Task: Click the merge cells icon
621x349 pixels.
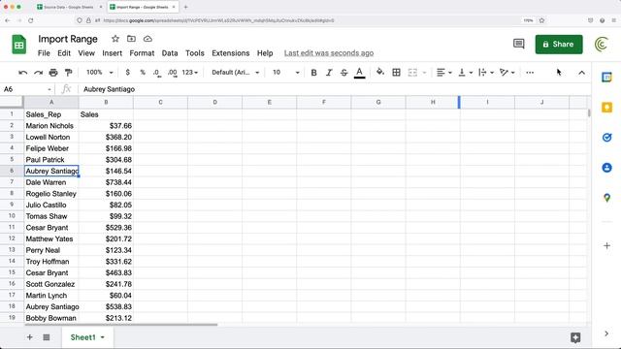Action: [412, 73]
